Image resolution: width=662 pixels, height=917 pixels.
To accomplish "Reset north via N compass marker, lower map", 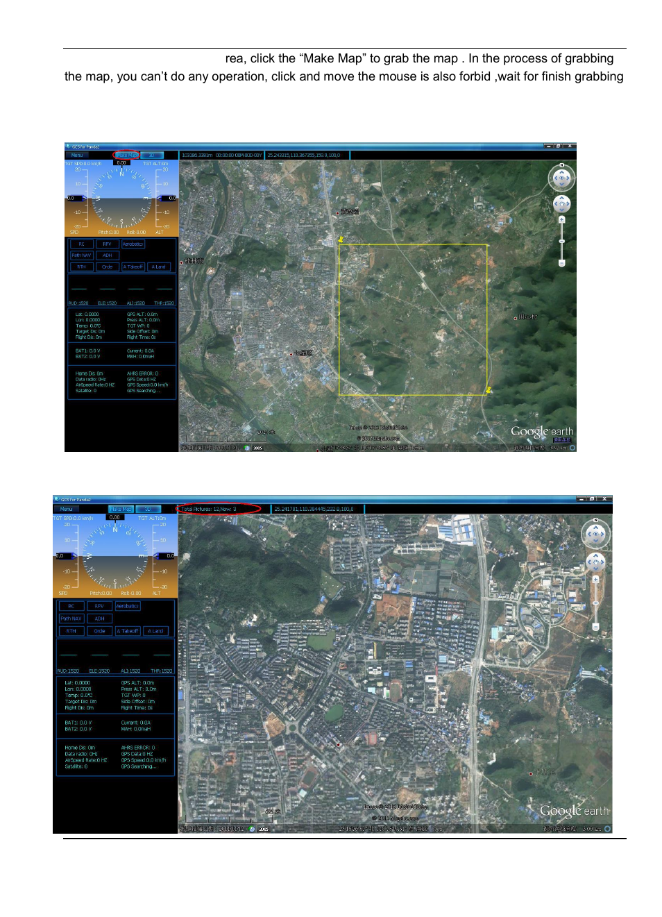I will coord(595,520).
